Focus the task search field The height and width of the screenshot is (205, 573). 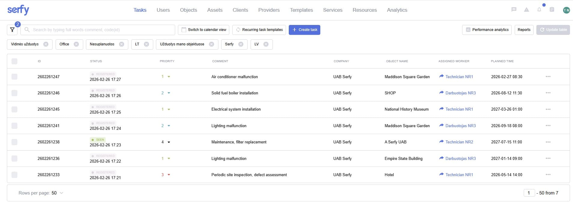(x=98, y=30)
